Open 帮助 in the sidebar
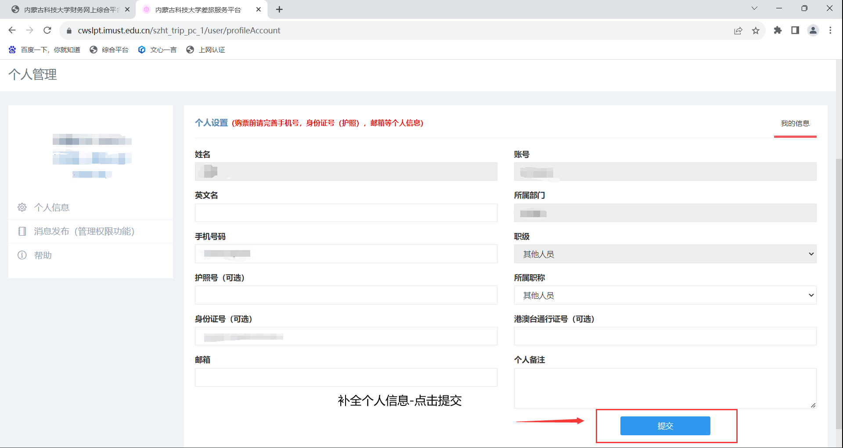 coord(43,255)
